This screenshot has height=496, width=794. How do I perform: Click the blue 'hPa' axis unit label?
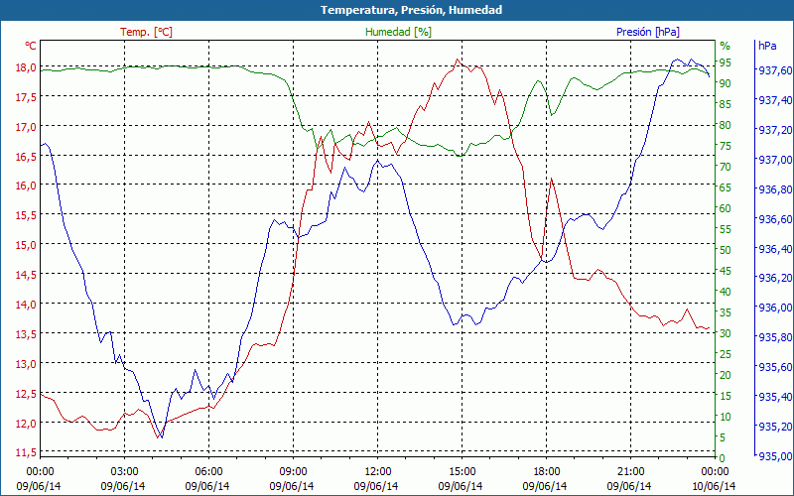click(x=767, y=46)
